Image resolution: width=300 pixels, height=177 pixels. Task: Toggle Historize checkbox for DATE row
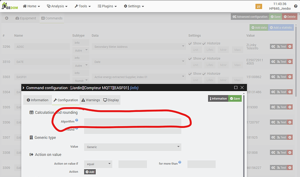click(x=204, y=59)
